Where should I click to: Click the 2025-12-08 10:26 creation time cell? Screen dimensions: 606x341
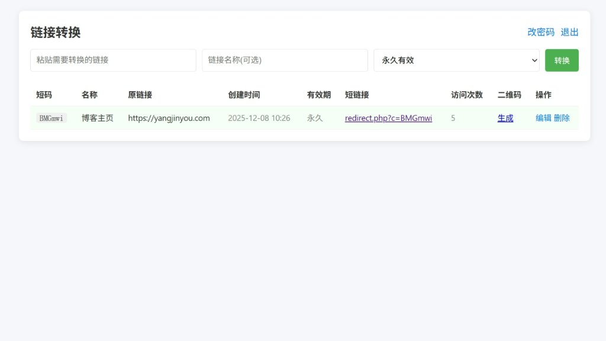point(259,118)
